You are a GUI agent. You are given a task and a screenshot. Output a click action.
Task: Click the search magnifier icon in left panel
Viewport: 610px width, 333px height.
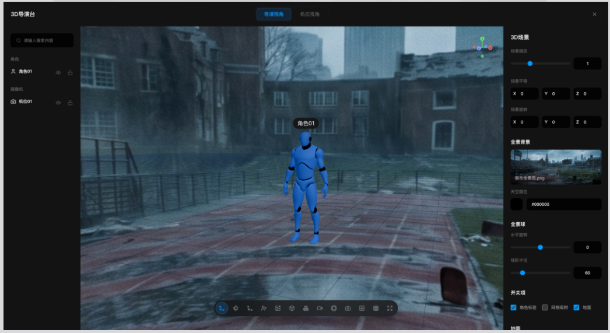[18, 40]
